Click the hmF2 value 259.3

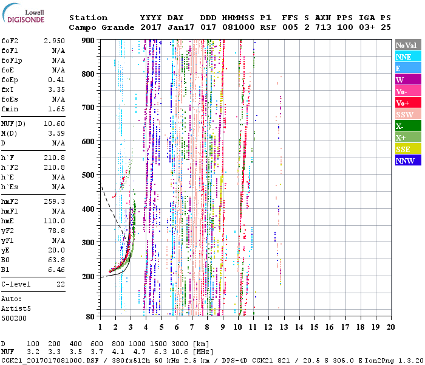[53, 200]
